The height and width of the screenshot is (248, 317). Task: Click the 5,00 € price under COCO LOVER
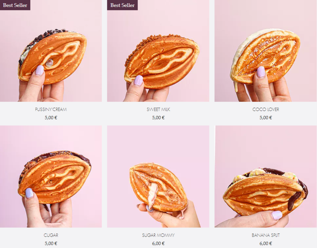pos(265,117)
